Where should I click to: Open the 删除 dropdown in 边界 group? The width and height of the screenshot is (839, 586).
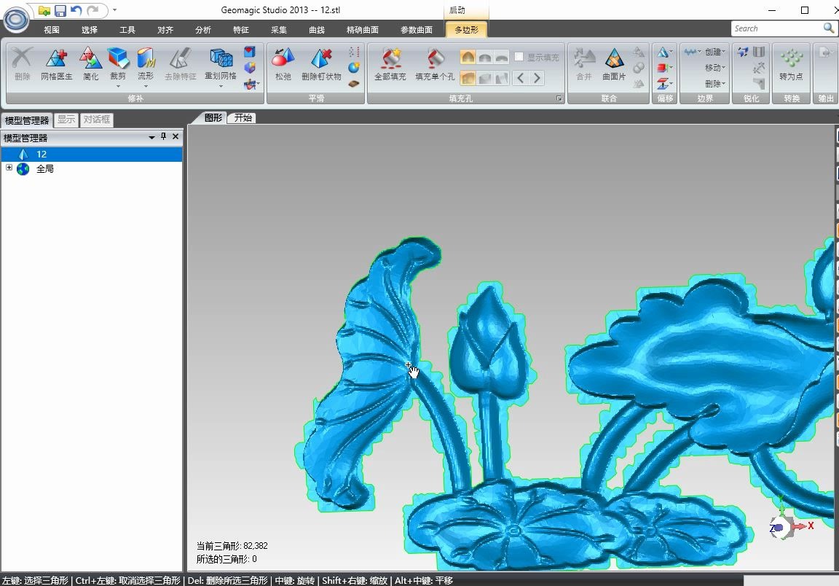coord(715,84)
